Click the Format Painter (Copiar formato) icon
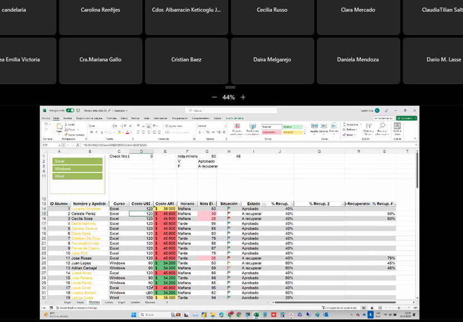 tap(66, 134)
